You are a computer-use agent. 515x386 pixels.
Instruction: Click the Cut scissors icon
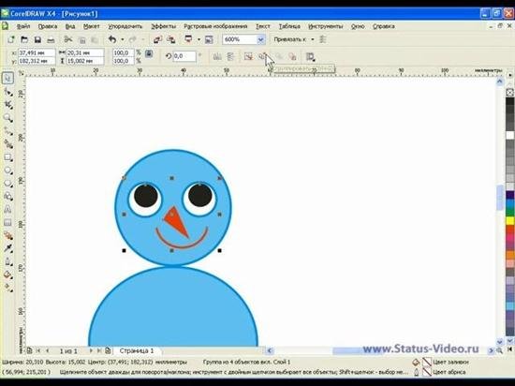(68, 39)
